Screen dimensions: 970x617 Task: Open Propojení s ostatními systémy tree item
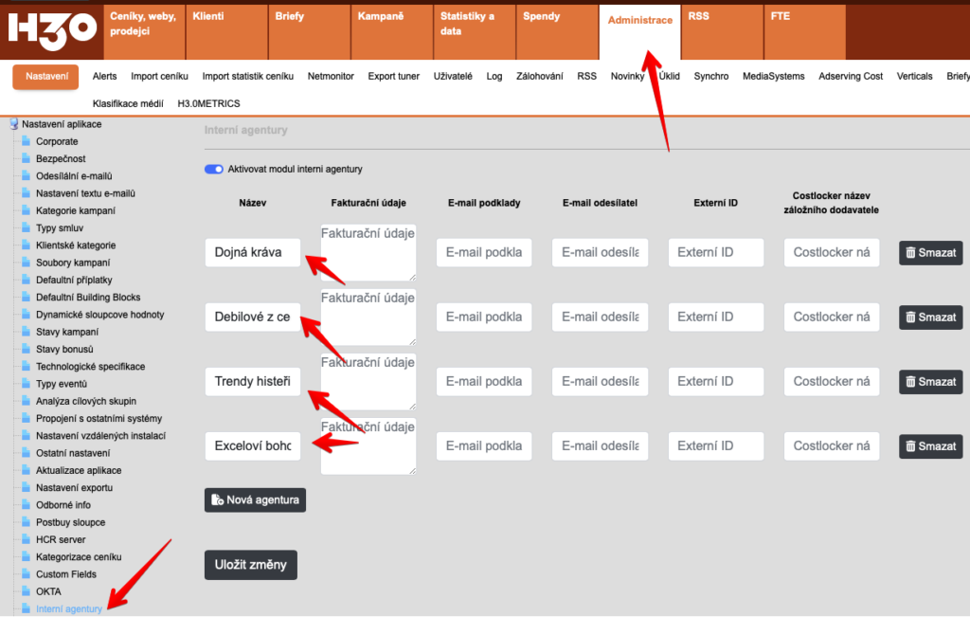pos(99,419)
